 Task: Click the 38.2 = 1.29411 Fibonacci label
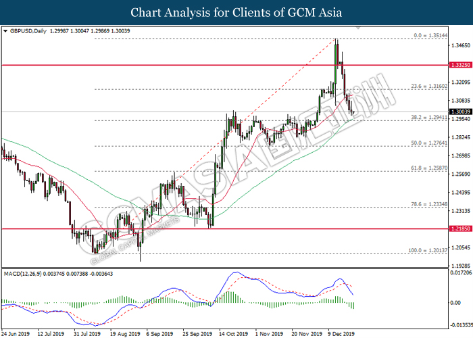[429, 118]
